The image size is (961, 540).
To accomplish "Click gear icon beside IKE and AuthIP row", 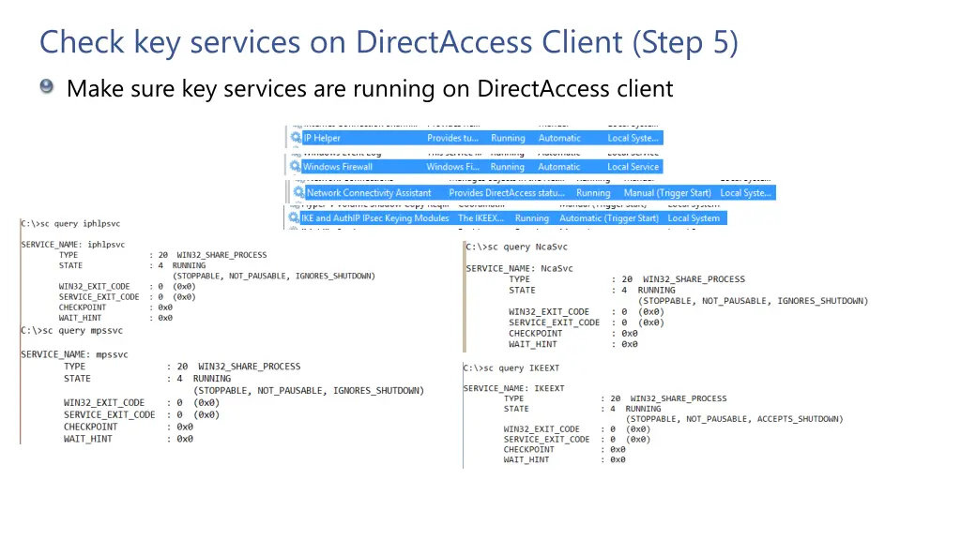I will click(x=294, y=217).
